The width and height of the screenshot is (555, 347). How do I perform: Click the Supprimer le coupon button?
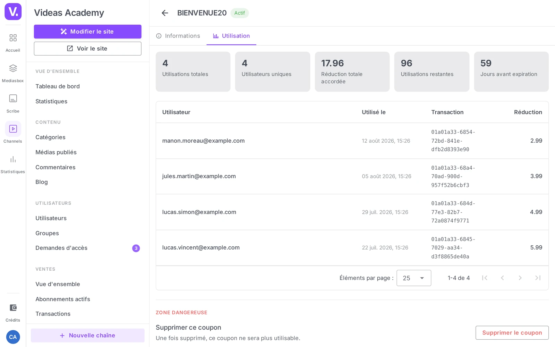click(x=512, y=333)
